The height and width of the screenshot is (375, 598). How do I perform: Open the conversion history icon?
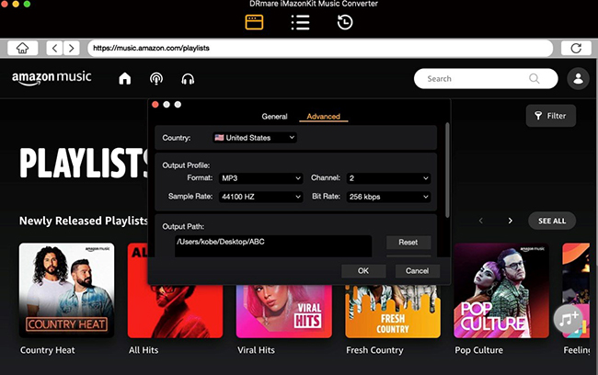(x=345, y=22)
